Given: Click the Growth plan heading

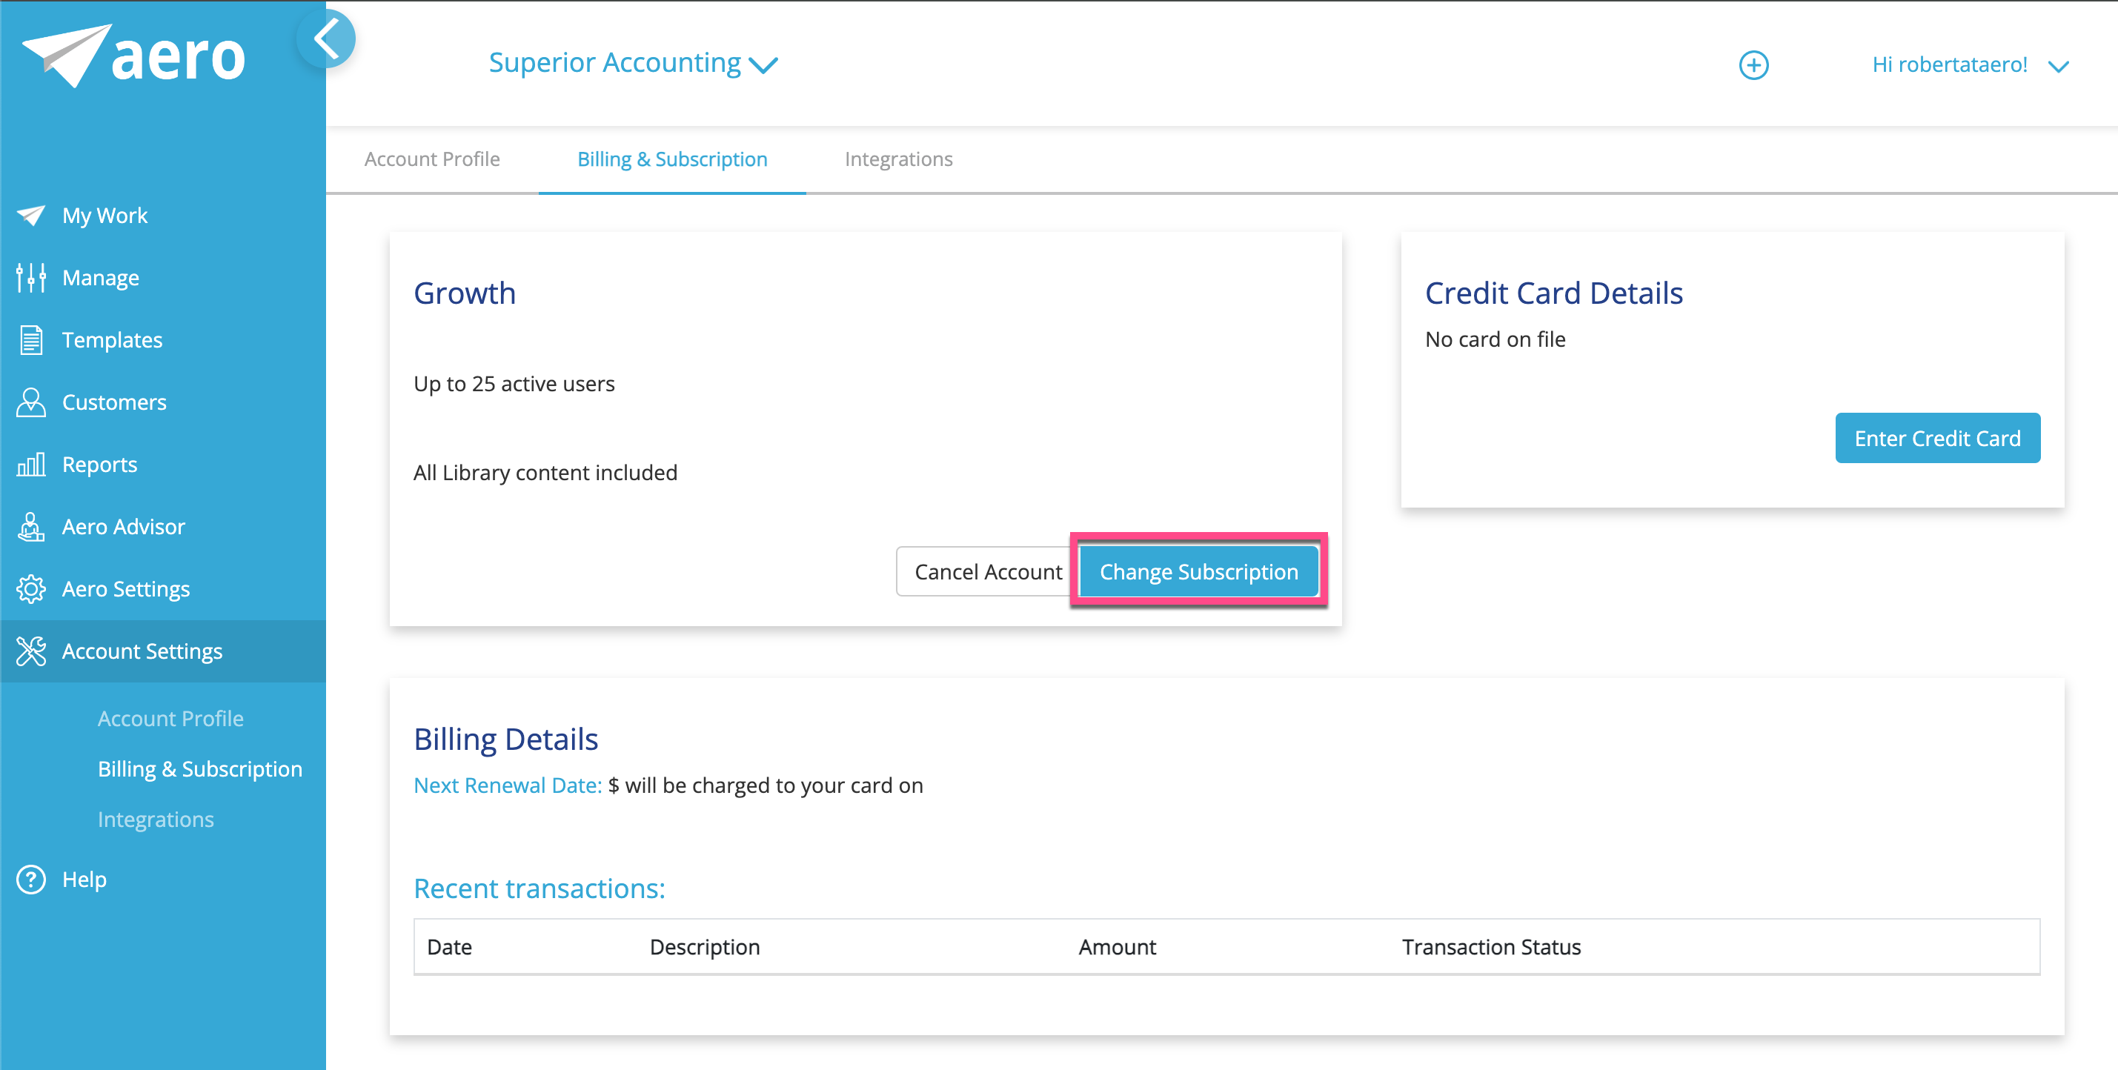Looking at the screenshot, I should (x=465, y=293).
